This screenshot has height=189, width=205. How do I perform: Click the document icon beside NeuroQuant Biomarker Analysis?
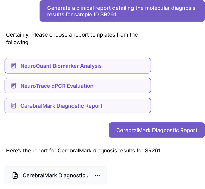pyautogui.click(x=14, y=66)
